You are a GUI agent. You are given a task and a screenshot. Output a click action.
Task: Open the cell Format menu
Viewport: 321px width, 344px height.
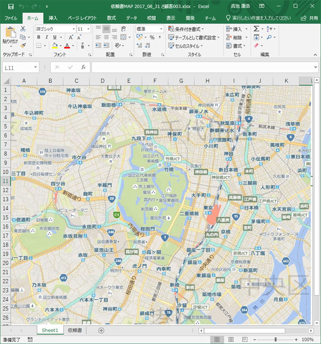click(235, 46)
